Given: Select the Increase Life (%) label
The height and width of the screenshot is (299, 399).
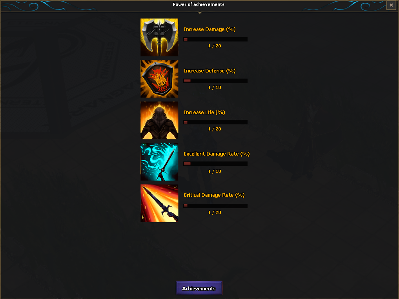Looking at the screenshot, I should tap(204, 112).
